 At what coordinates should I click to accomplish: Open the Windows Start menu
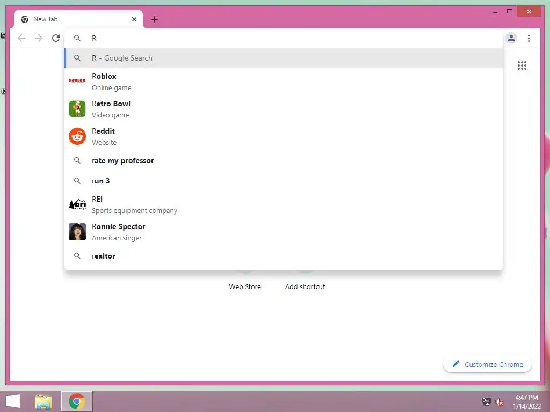click(13, 401)
